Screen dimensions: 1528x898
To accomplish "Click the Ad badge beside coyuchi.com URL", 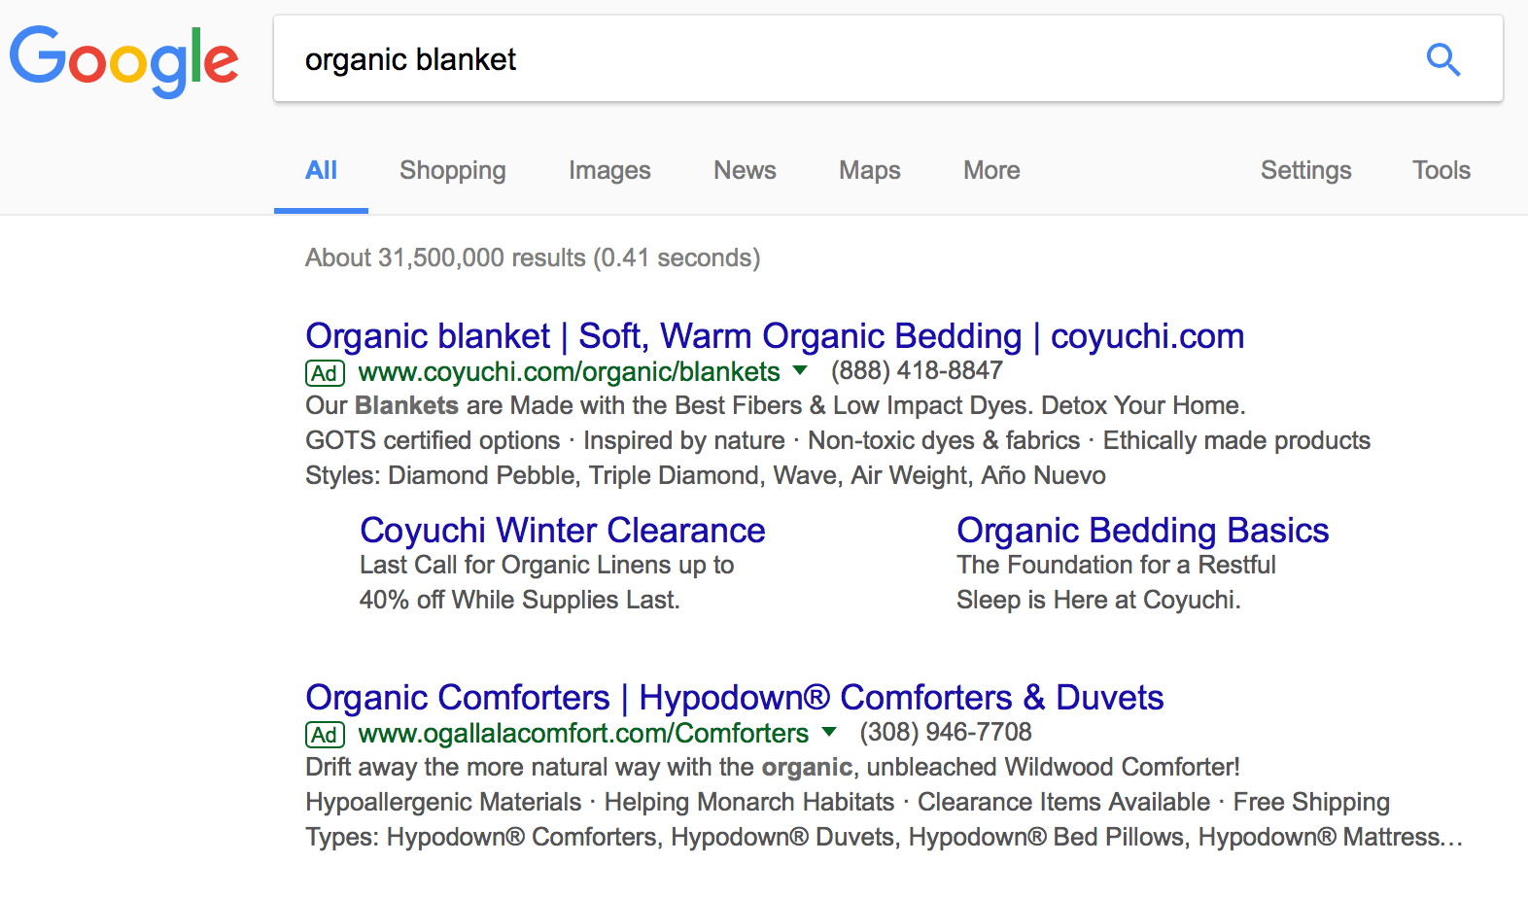I will pyautogui.click(x=325, y=373).
